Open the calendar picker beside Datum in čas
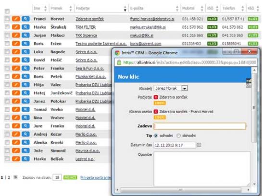This screenshot has width=262, height=196. (199, 145)
